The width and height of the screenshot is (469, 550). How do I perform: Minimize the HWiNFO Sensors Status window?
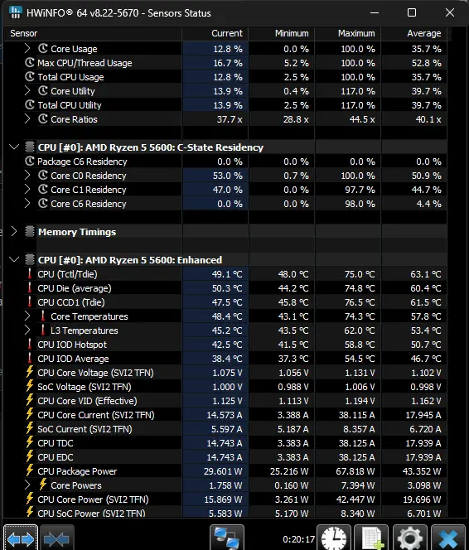pos(375,12)
